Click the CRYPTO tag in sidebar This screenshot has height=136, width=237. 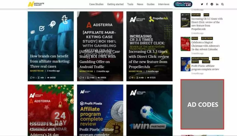click(x=195, y=62)
